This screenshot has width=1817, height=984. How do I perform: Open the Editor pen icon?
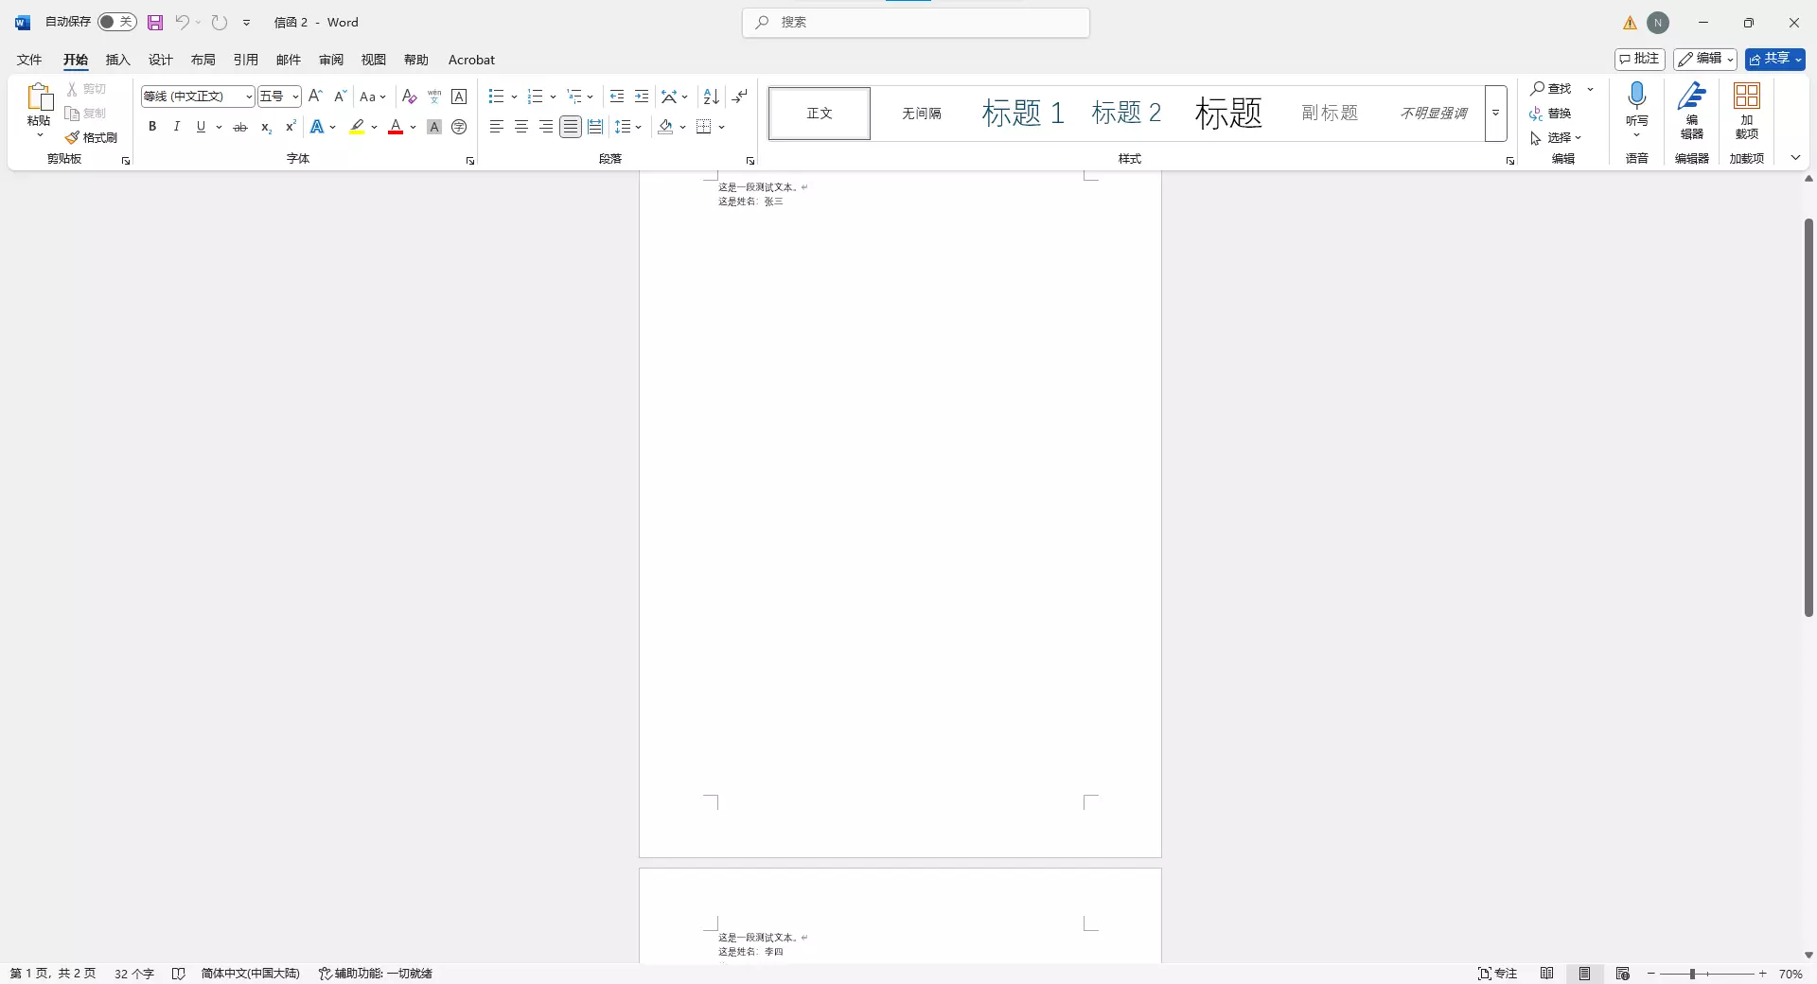point(1691,96)
